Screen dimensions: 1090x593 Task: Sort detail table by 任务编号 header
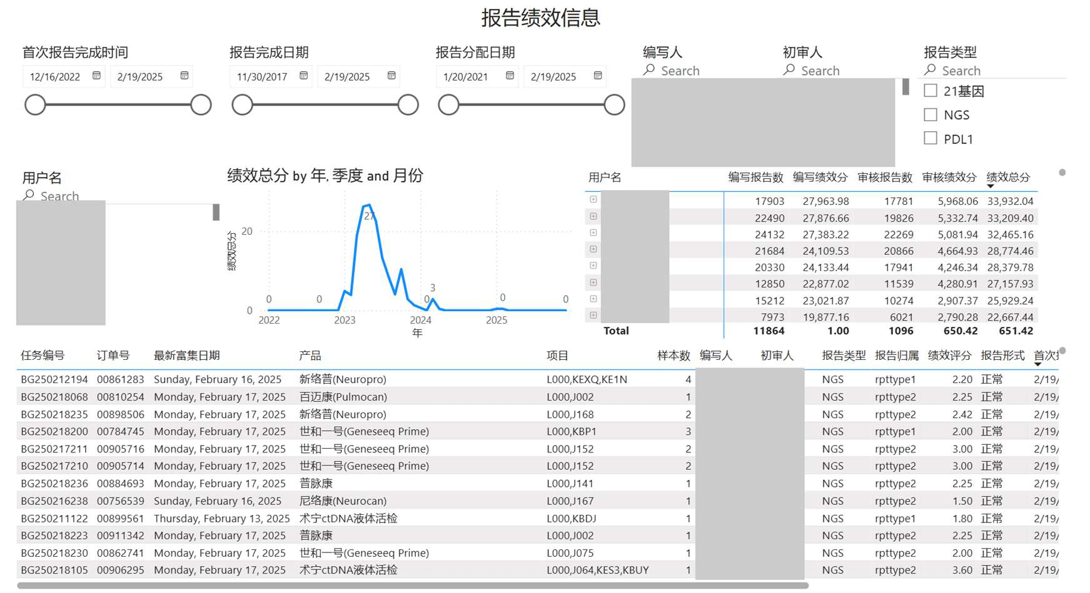(43, 356)
